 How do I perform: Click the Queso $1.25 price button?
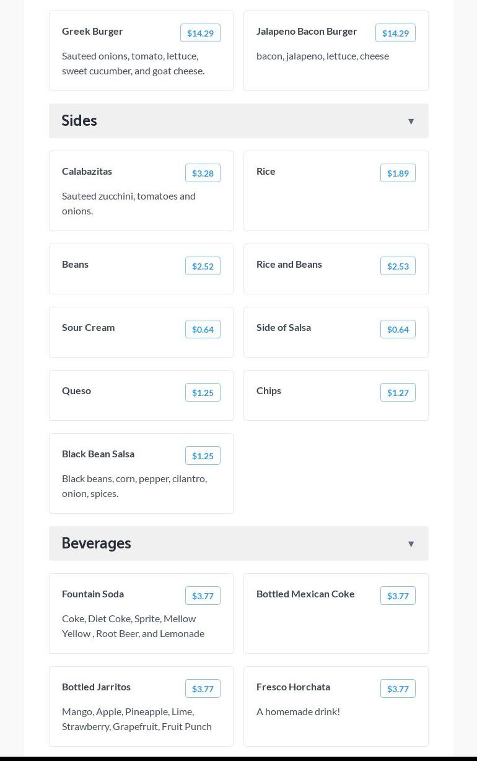click(203, 393)
